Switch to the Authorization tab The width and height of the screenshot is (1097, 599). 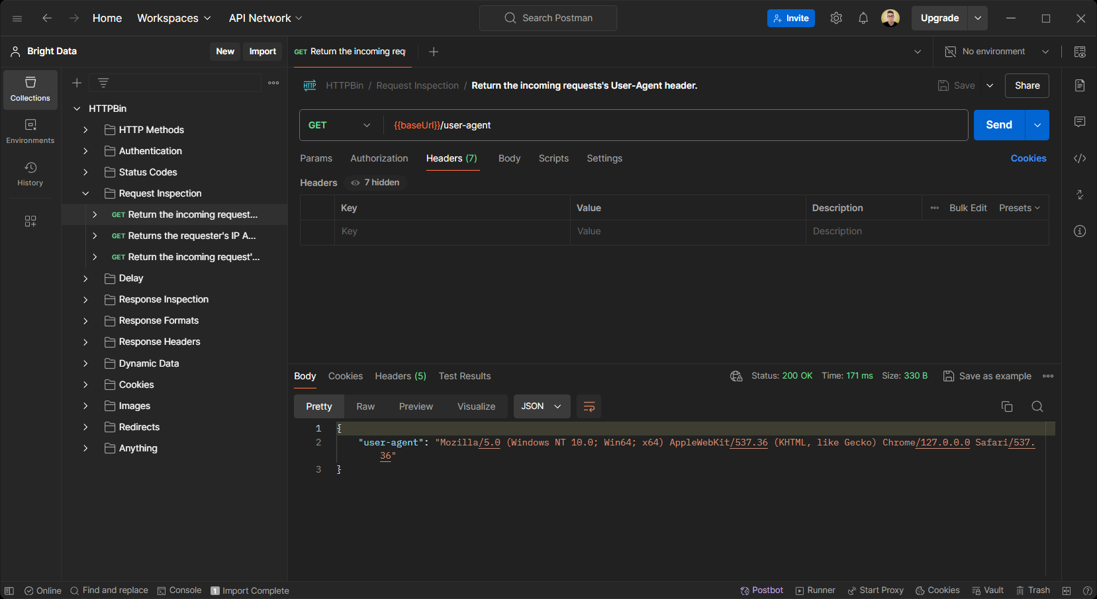pyautogui.click(x=379, y=158)
